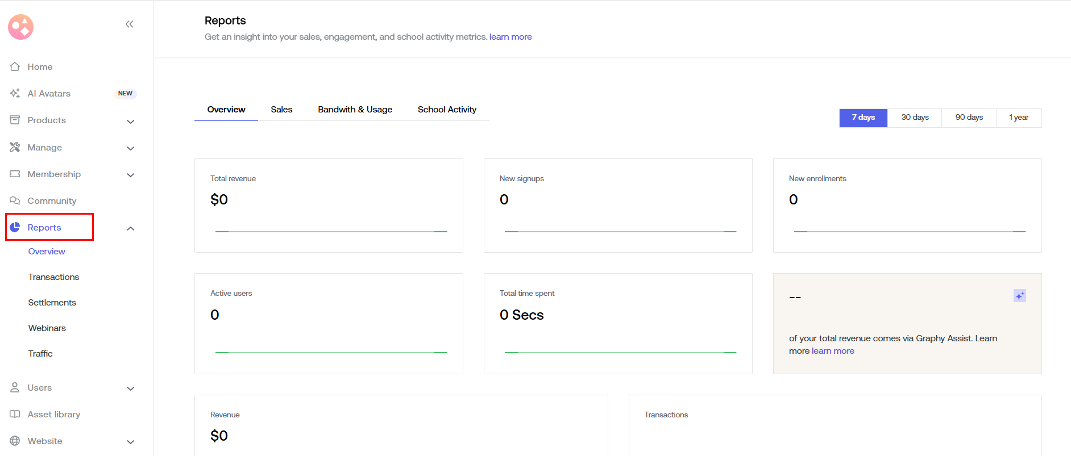Click the Asset library book icon

[x=15, y=414]
